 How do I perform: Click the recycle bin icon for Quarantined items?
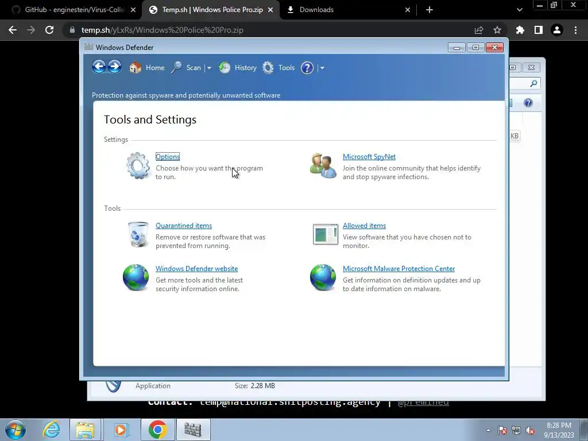(138, 234)
